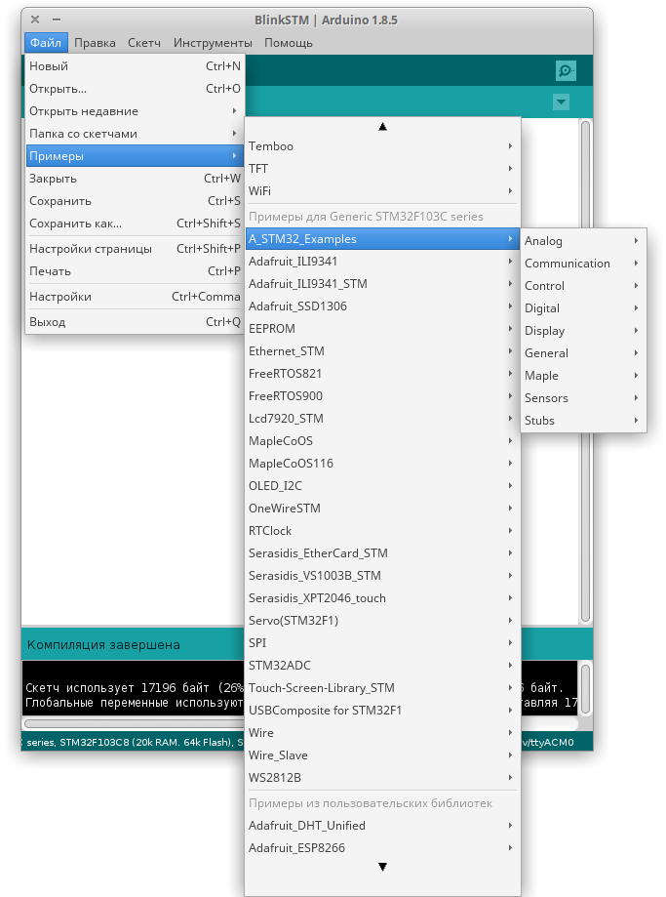Expand Открыть недавние submenu

tap(135, 111)
